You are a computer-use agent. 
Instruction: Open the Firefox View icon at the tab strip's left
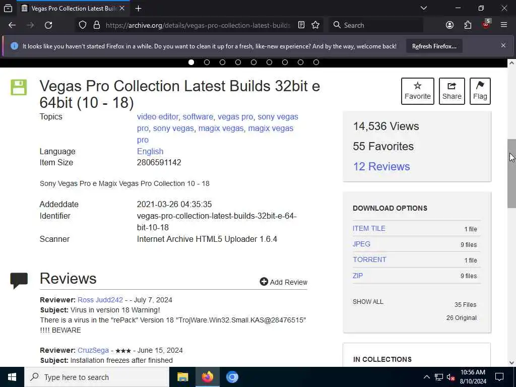(x=8, y=8)
